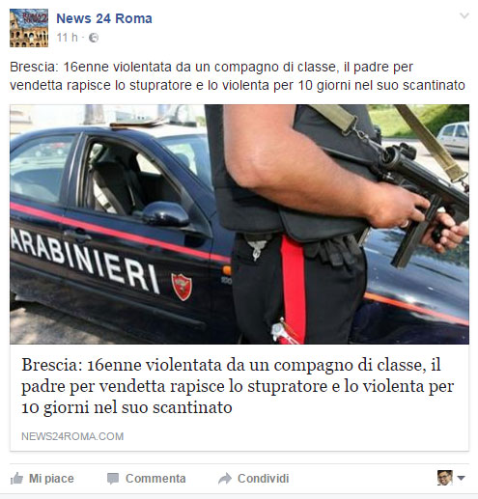
Task: Open the post's 11 h timestamp
Action: 67,38
